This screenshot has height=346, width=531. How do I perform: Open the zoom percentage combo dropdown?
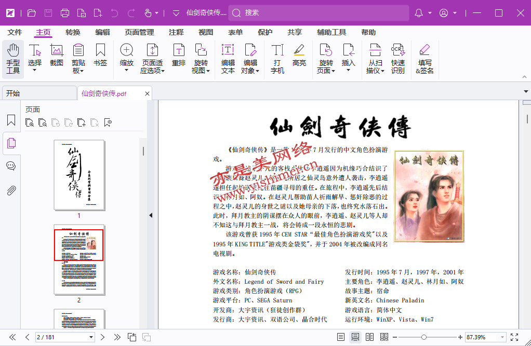[x=502, y=337]
